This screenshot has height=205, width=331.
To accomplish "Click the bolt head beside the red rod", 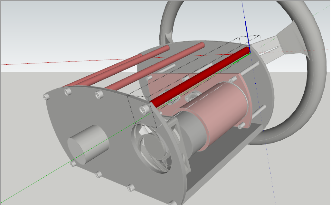I will pyautogui.click(x=144, y=110).
